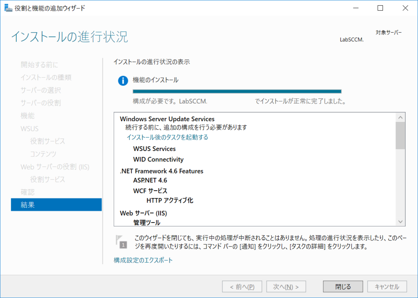Click the キャンセル button
This screenshot has width=418, height=298.
387,287
